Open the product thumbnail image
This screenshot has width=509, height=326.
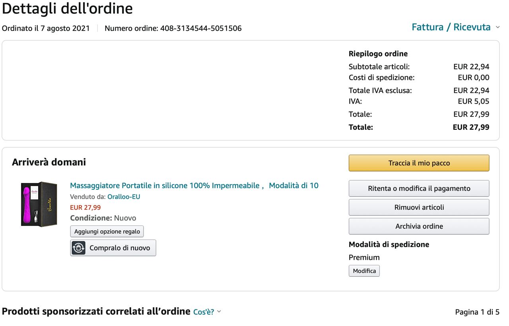[x=39, y=204]
